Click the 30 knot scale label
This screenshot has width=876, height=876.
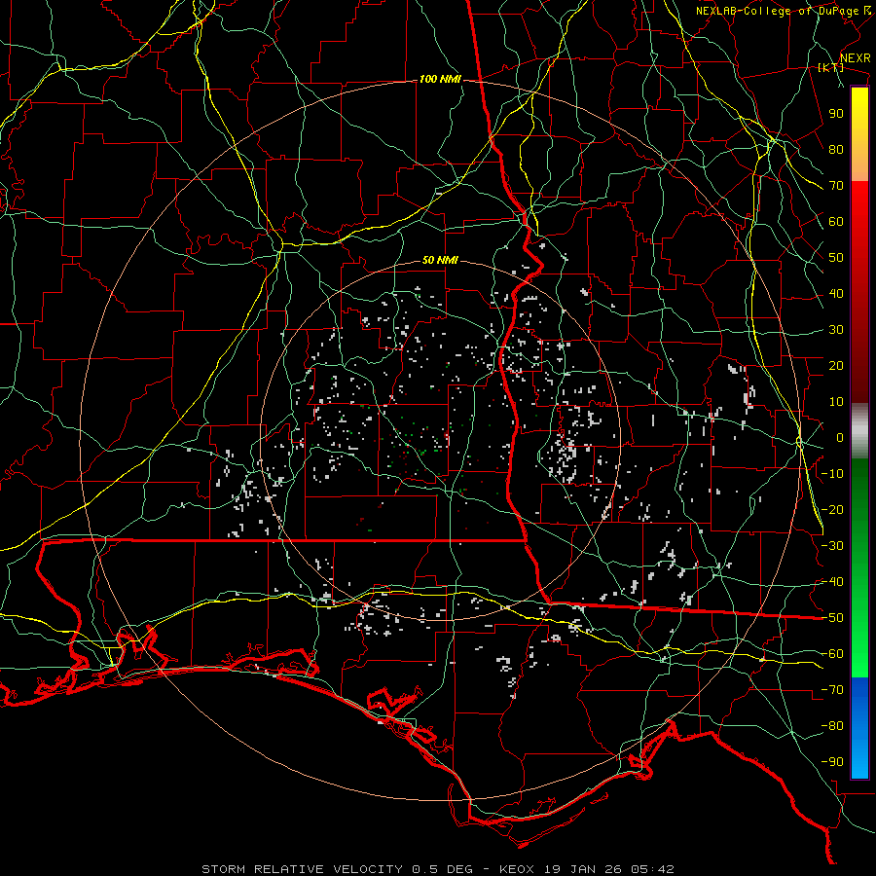pyautogui.click(x=836, y=330)
